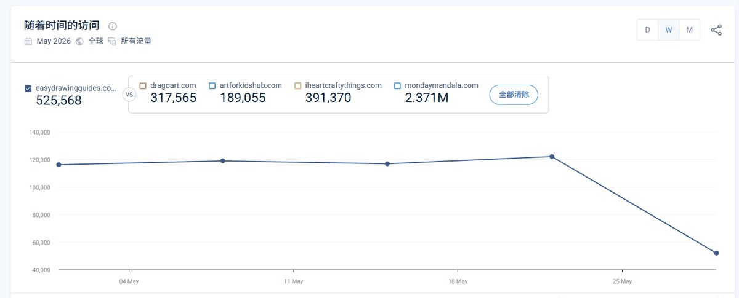Click the mondaymandala.com domain label
The height and width of the screenshot is (298, 739).
(x=442, y=85)
